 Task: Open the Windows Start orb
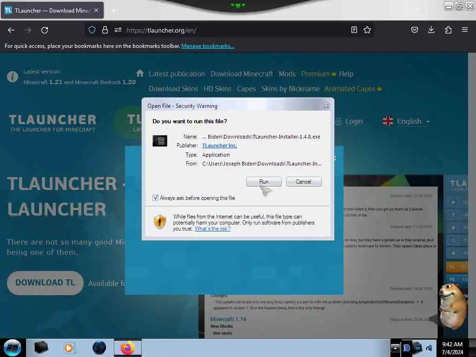[x=12, y=348]
